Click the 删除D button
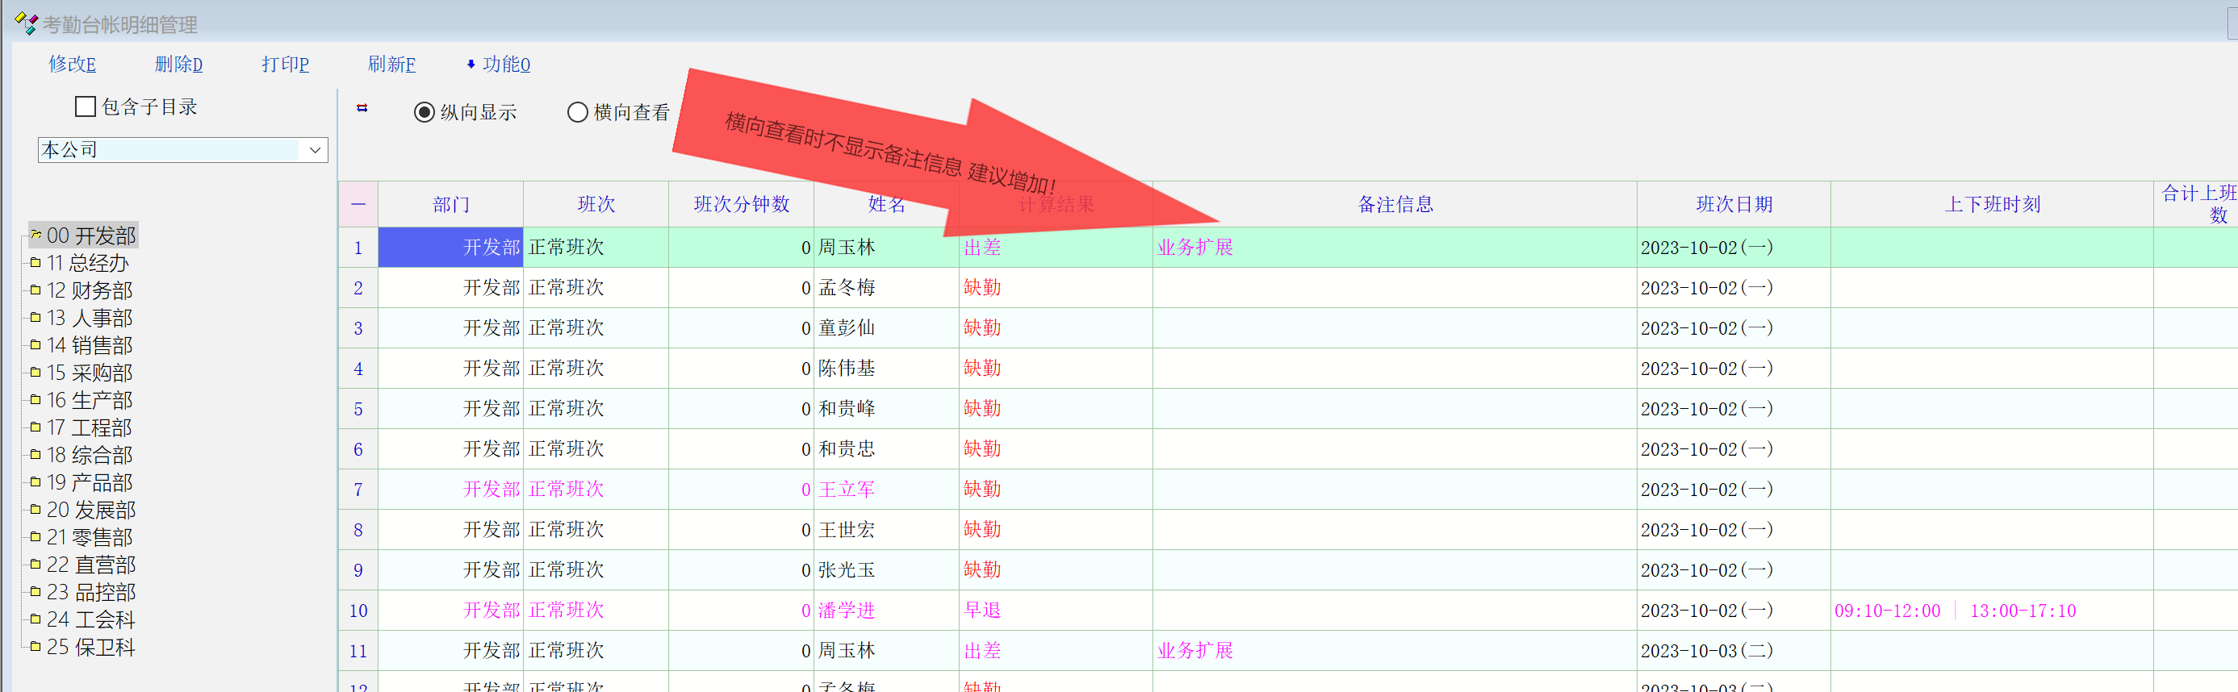The width and height of the screenshot is (2238, 692). (178, 65)
